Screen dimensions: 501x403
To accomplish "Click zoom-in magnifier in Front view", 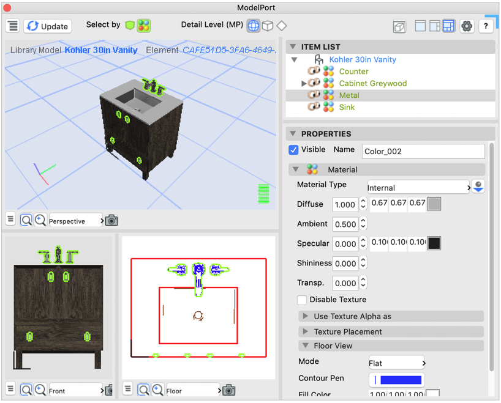I will (40, 390).
